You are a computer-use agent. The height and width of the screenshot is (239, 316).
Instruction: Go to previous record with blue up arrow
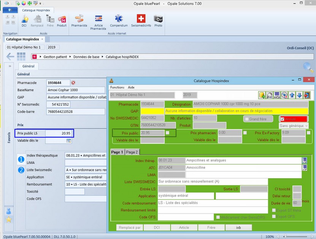(292, 95)
